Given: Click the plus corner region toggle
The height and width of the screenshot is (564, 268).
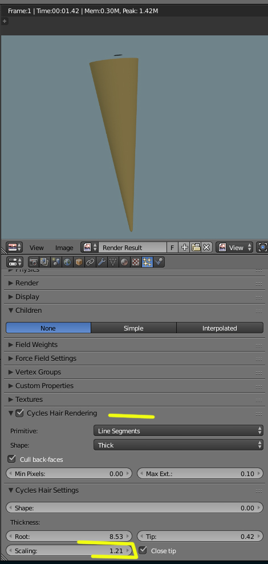Looking at the screenshot, I should pyautogui.click(x=5, y=21).
